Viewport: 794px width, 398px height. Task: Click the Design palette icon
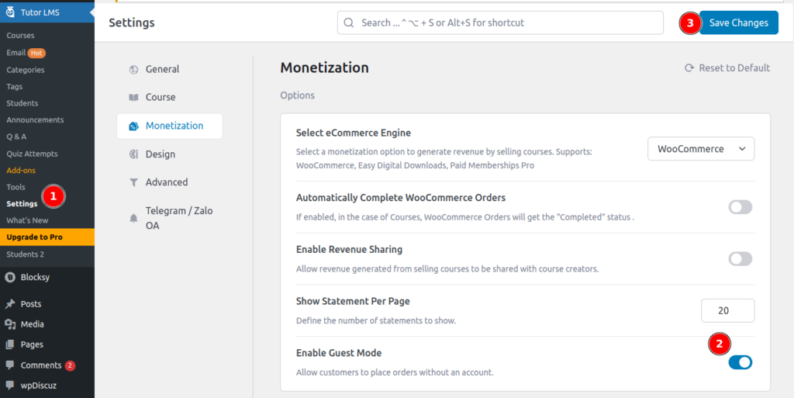coord(133,154)
